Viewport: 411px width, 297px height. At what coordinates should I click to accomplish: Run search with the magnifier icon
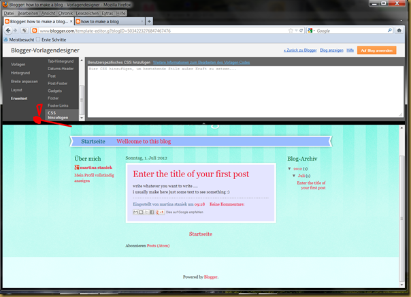point(389,31)
